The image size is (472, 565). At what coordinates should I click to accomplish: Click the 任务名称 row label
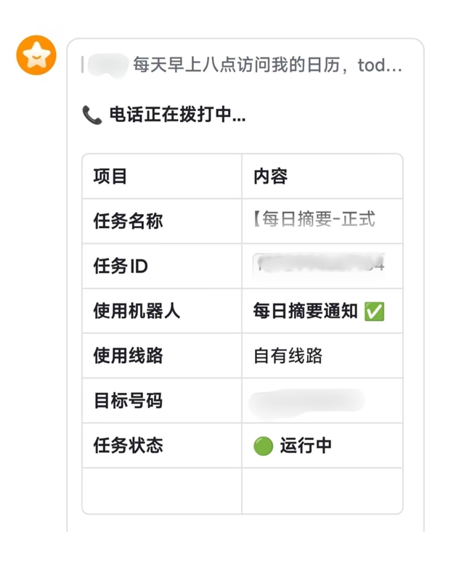tap(128, 221)
